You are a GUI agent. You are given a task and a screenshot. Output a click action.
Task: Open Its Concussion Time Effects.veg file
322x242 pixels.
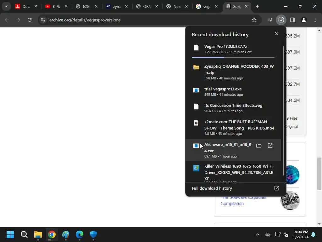point(233,108)
